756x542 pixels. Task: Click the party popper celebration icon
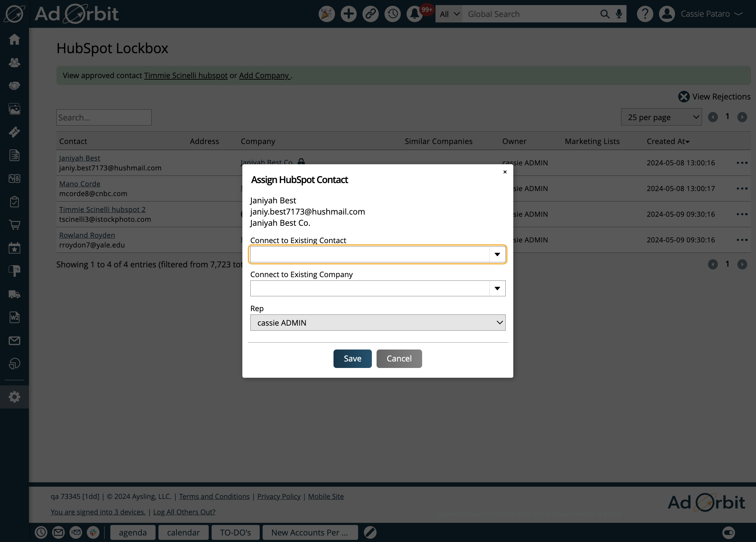point(327,14)
